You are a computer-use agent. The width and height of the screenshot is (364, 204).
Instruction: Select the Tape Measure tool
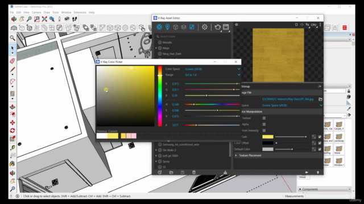click(x=13, y=147)
